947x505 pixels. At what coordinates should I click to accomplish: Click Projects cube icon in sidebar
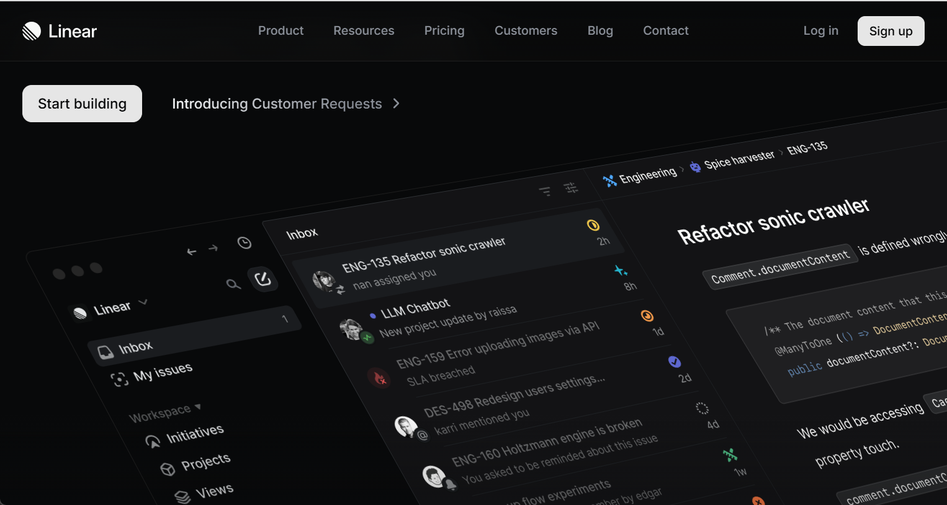(168, 469)
